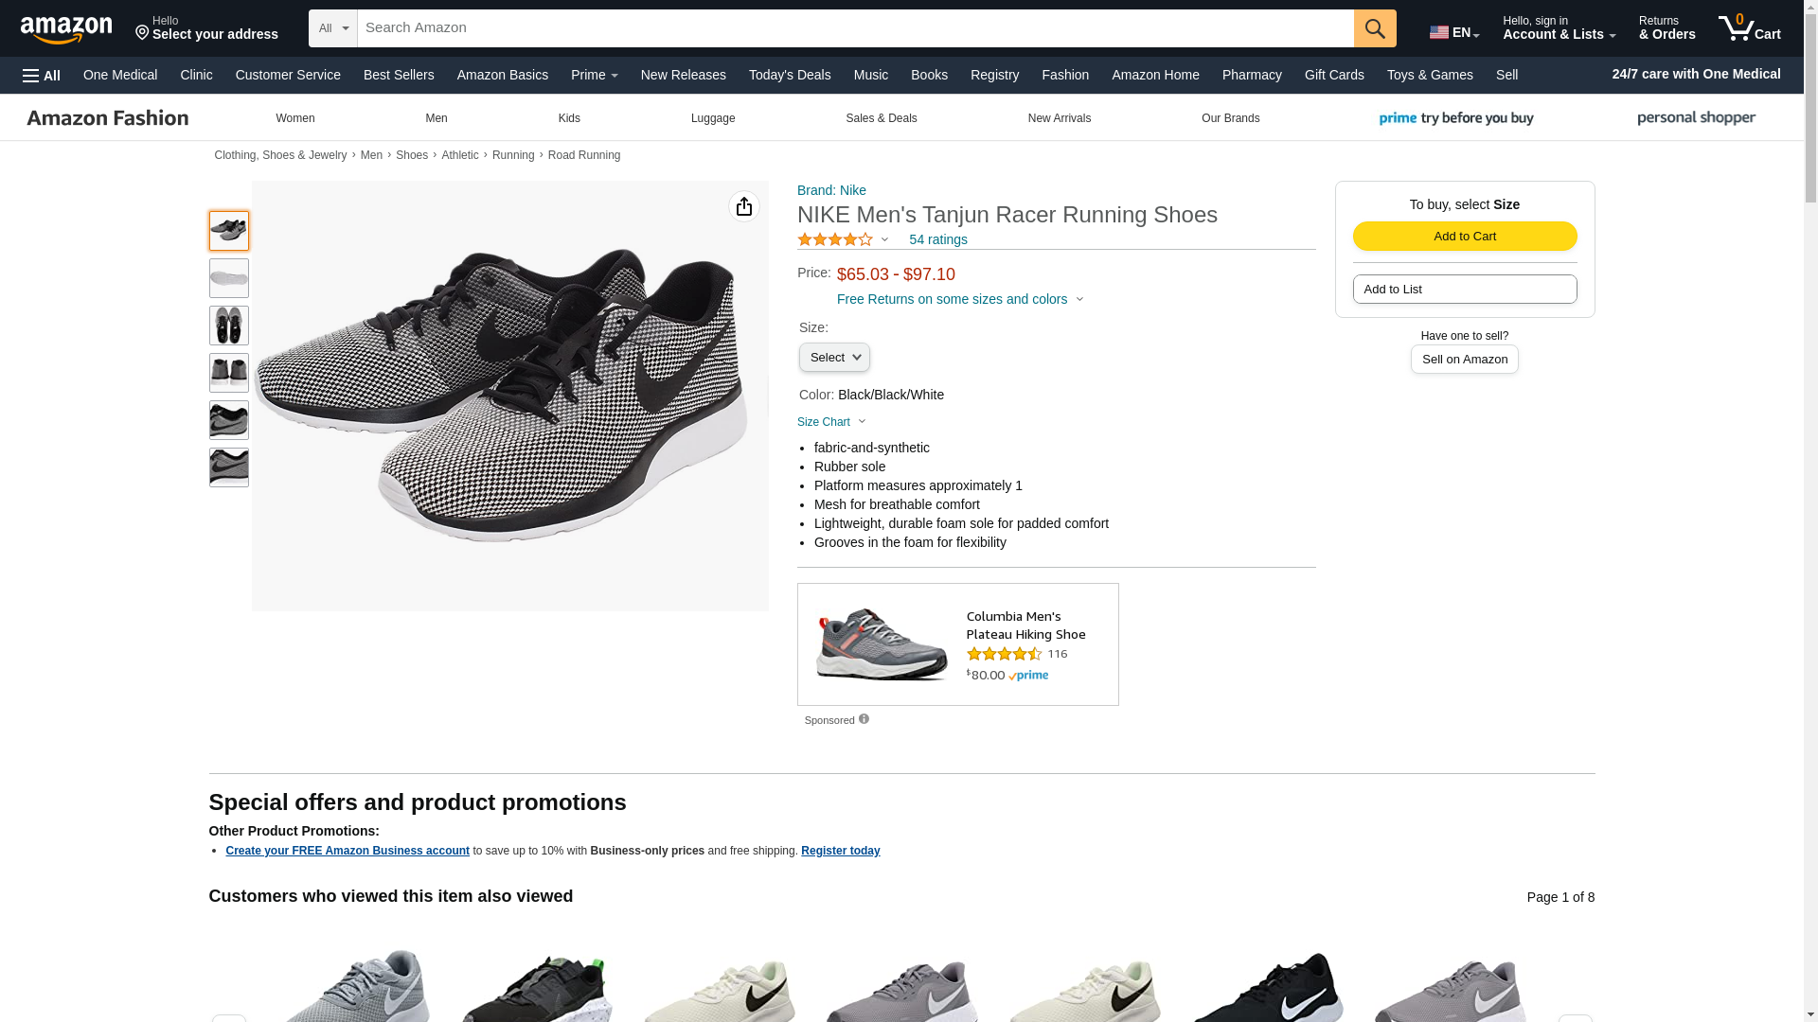Screen dimensions: 1818x1022
Task: Open the Size Select dropdown
Action: pos(834,358)
